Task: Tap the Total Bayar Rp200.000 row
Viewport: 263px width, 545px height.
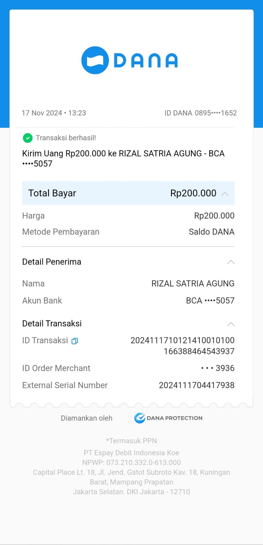Action: (128, 193)
